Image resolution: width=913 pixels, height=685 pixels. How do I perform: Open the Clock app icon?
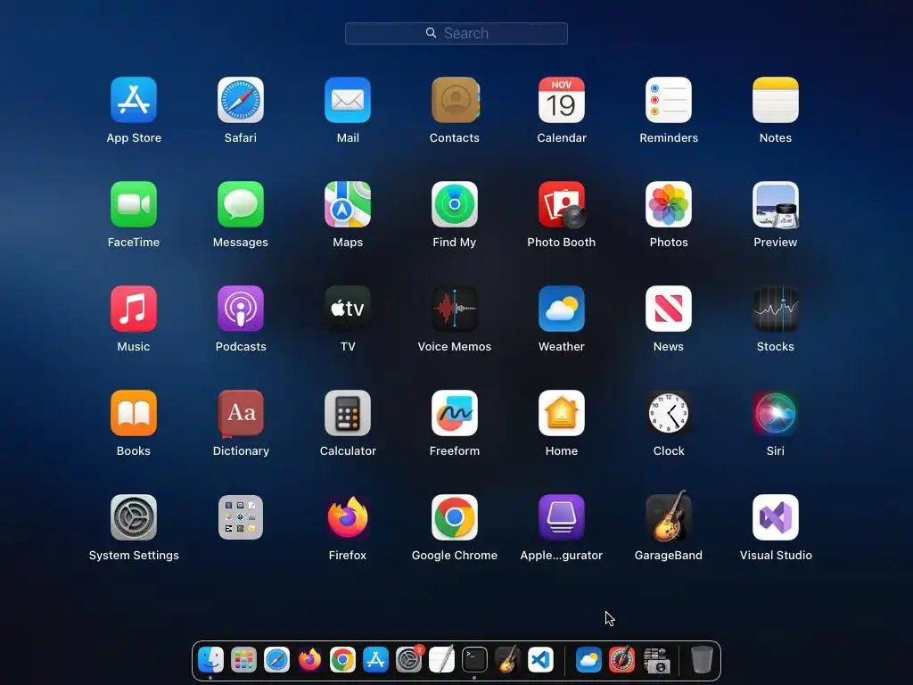click(x=669, y=413)
